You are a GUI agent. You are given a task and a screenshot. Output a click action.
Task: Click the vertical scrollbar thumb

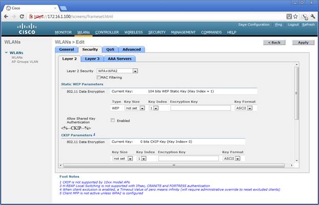(x=296, y=93)
